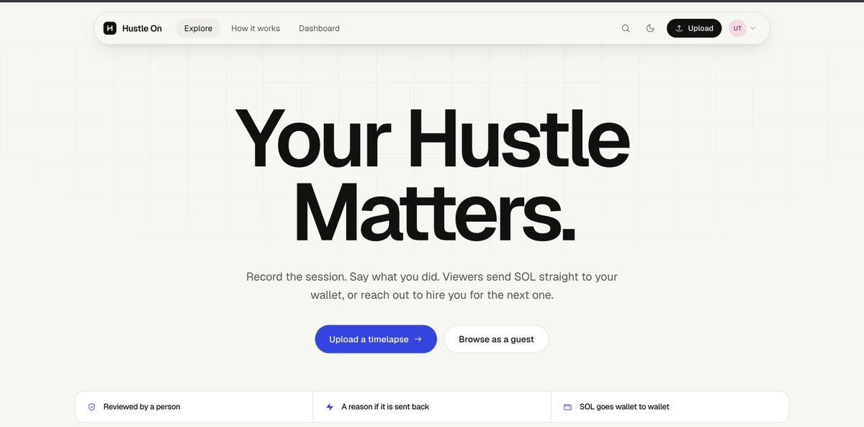Select 'A reason if it is sent back' text
The width and height of the screenshot is (864, 427).
385,407
